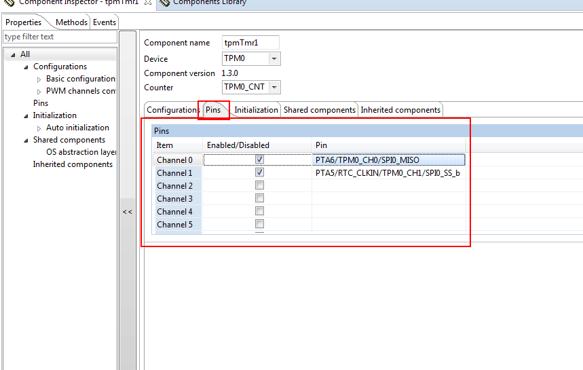Click the Channel 0 item cell
Screen dimensions: 583x370
pos(177,160)
